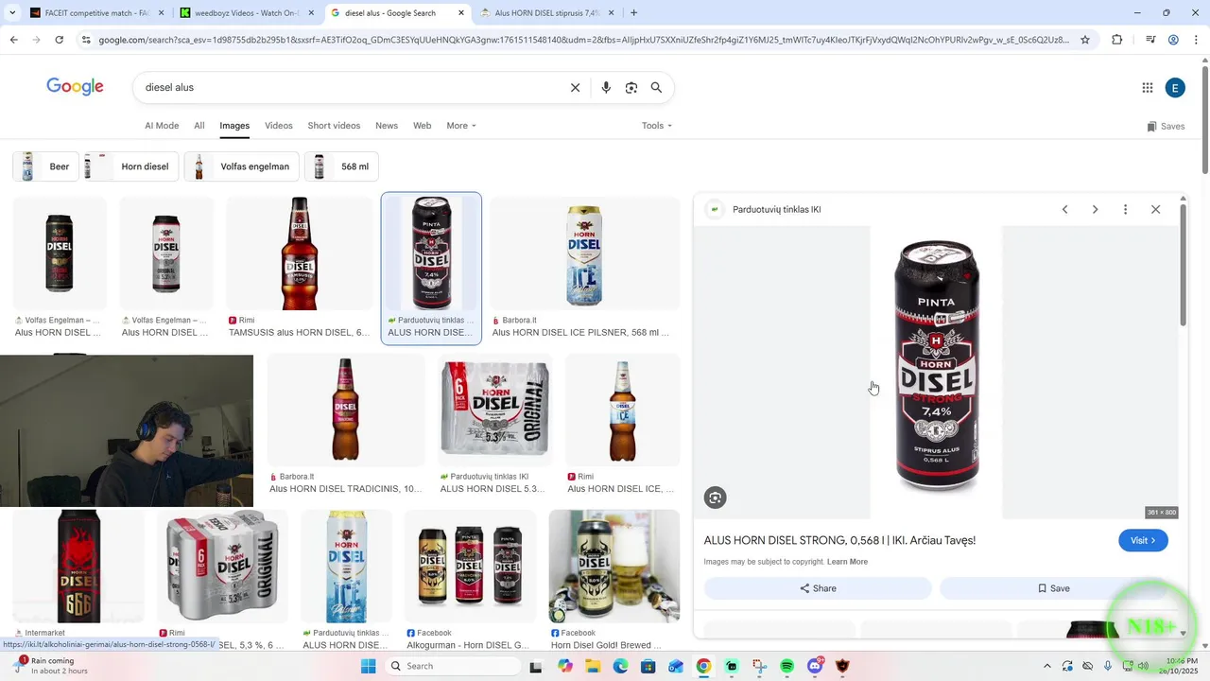
Task: Click Learn More copyright link
Action: tap(847, 562)
